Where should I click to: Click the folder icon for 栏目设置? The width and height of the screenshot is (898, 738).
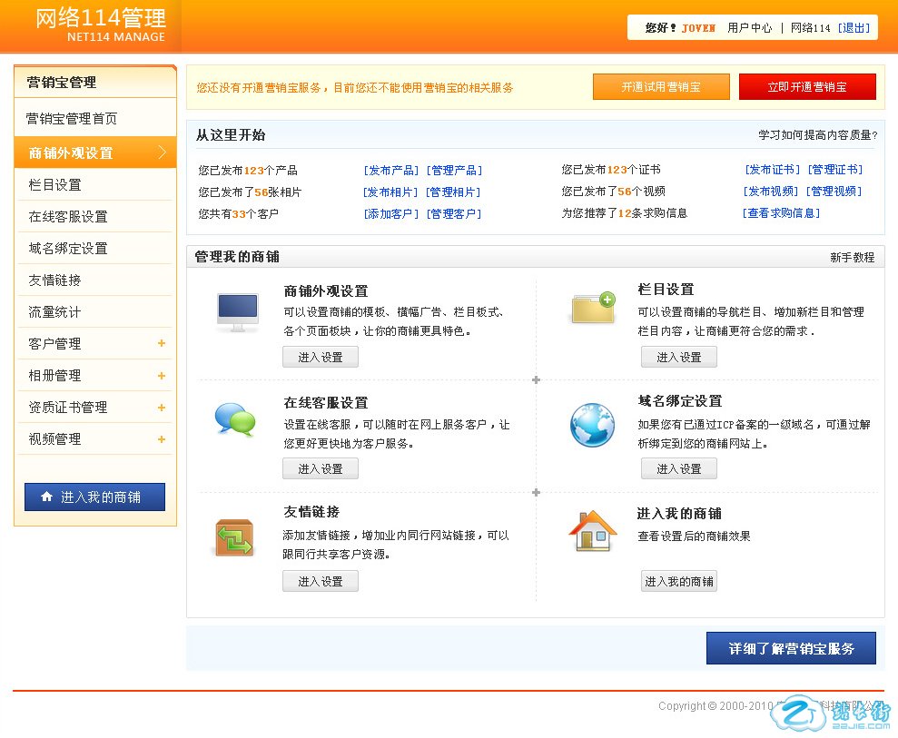592,309
